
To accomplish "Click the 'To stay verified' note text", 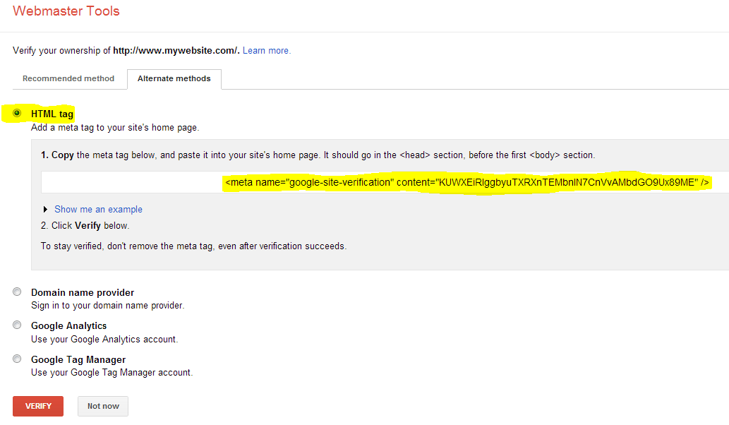I will pyautogui.click(x=193, y=246).
